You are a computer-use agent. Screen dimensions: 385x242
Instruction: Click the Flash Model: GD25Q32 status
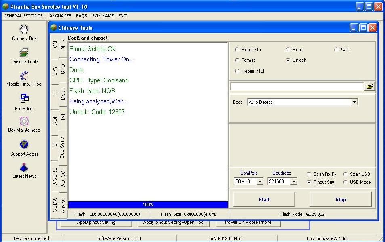point(303,214)
